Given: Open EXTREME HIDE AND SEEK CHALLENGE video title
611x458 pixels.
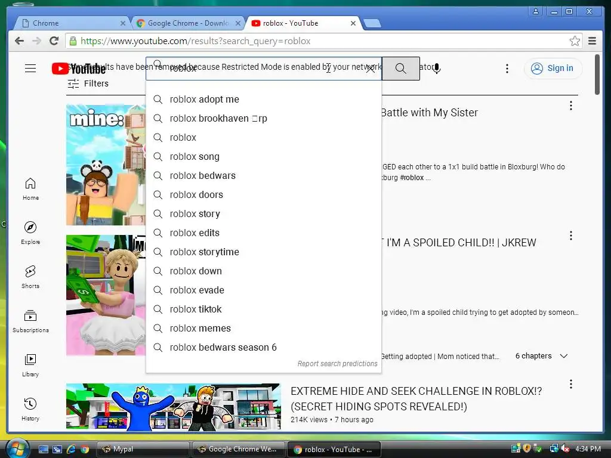Looking at the screenshot, I should coord(416,399).
